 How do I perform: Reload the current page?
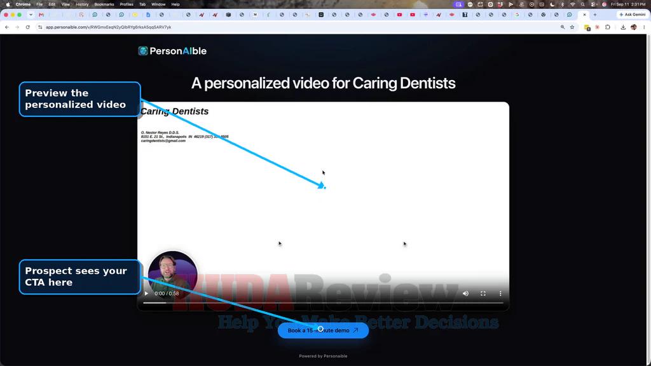point(28,27)
